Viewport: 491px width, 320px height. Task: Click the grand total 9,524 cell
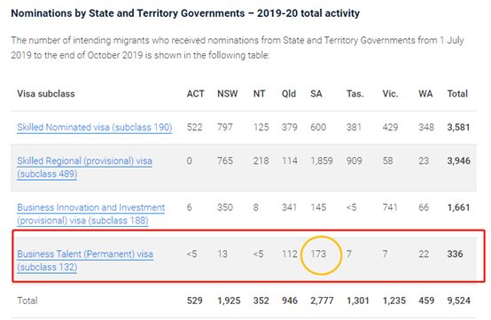pyautogui.click(x=459, y=300)
